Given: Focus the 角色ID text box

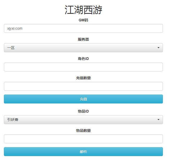Looking at the screenshot, I should [83, 67].
